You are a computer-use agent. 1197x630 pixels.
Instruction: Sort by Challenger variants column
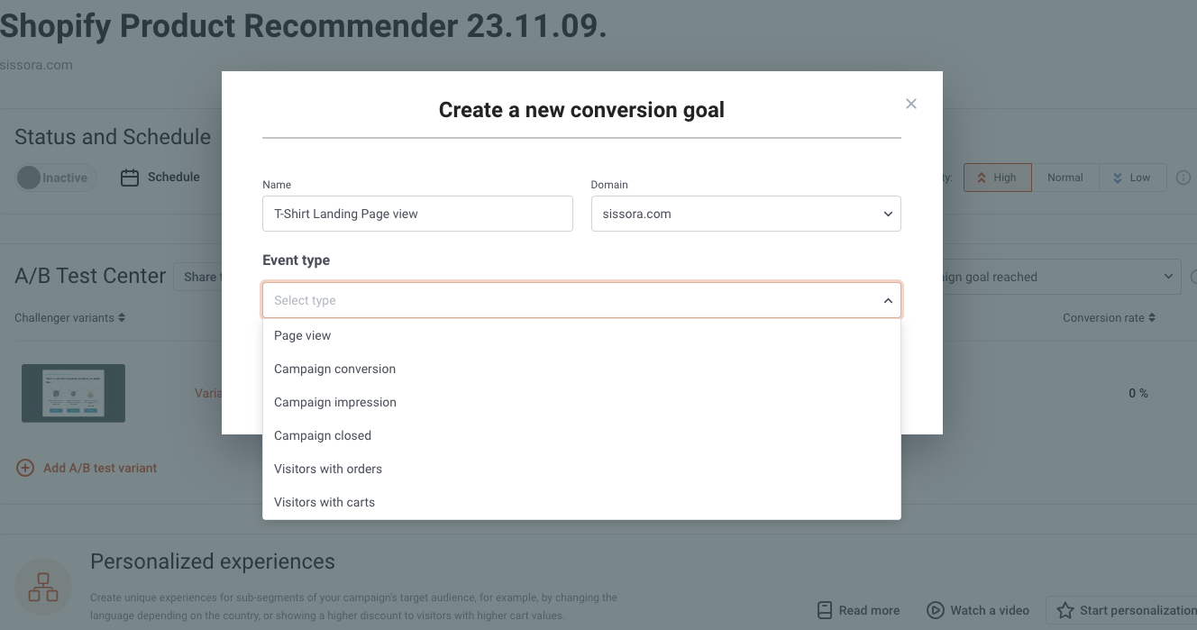click(x=70, y=317)
